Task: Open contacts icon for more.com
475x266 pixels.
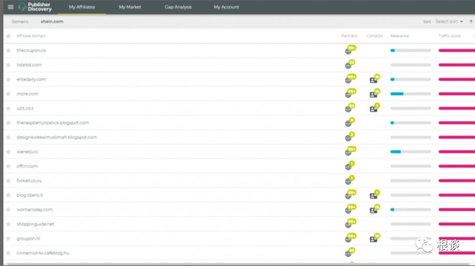Action: pos(375,93)
